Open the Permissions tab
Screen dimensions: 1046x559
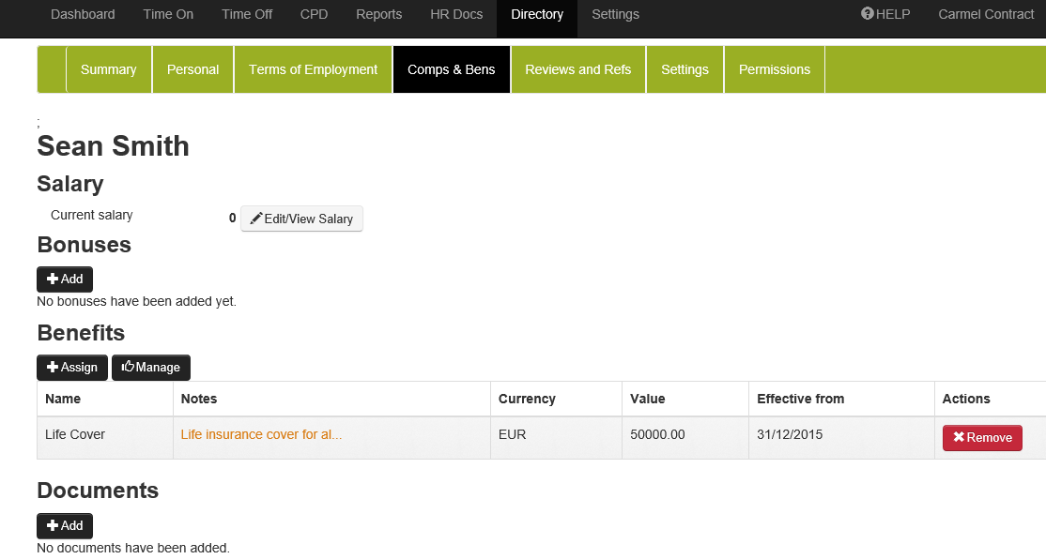pos(774,69)
